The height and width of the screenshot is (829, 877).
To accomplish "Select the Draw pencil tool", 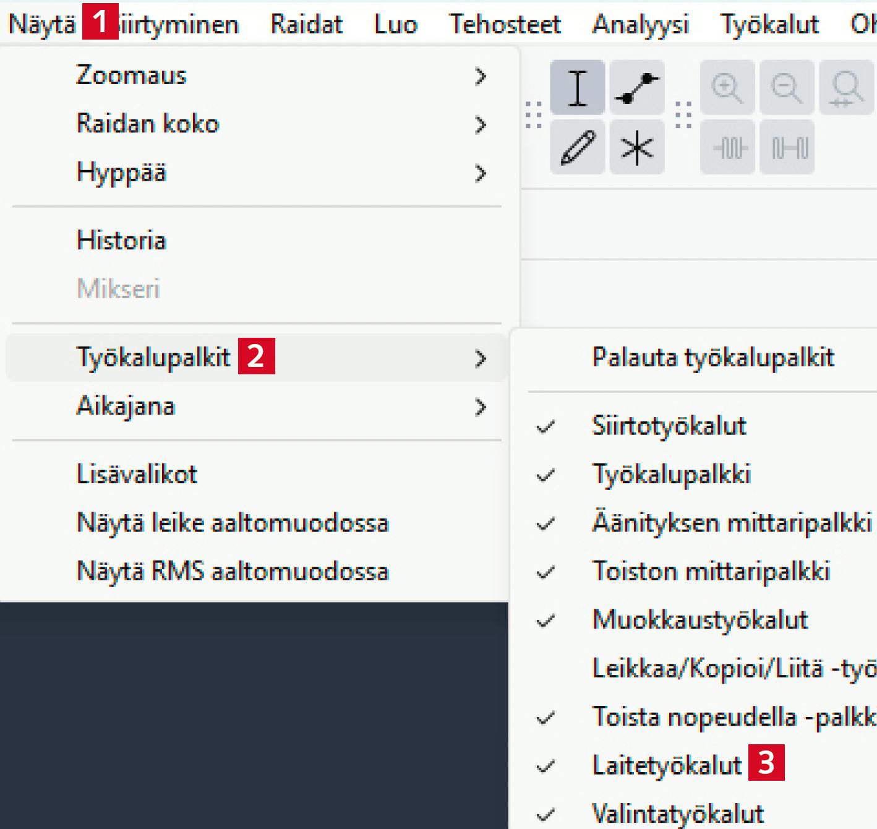I will pyautogui.click(x=577, y=148).
